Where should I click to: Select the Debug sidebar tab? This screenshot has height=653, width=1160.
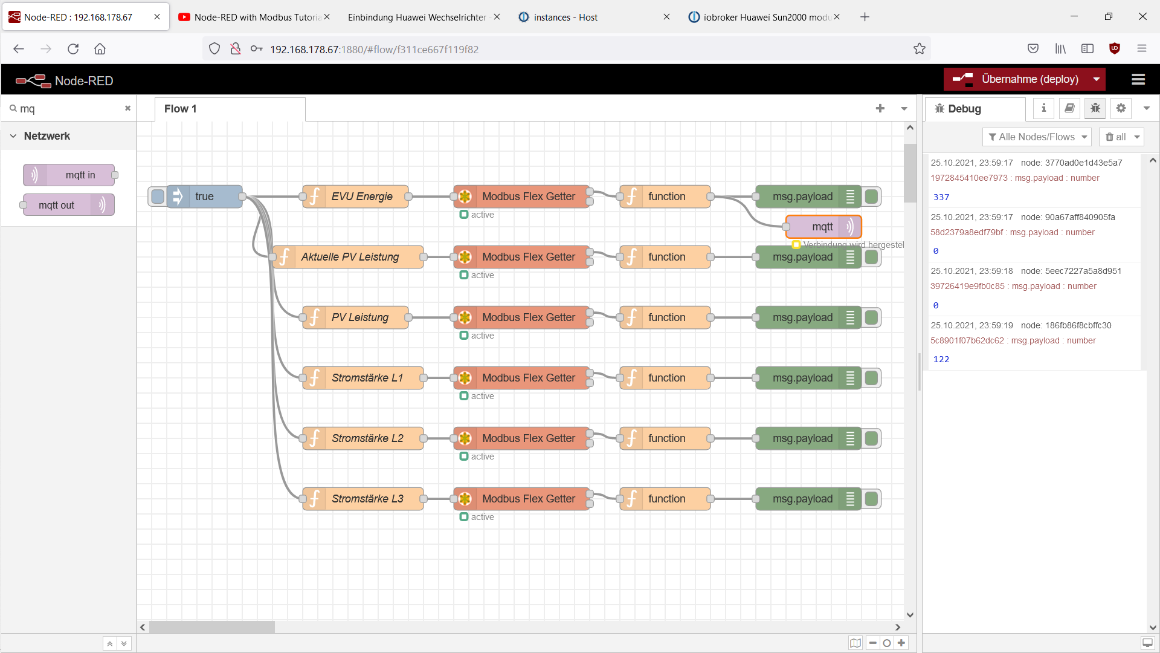coord(975,109)
